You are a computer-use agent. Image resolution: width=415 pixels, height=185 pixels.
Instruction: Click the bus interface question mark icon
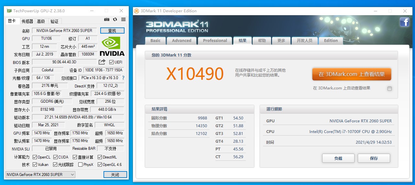click(123, 78)
